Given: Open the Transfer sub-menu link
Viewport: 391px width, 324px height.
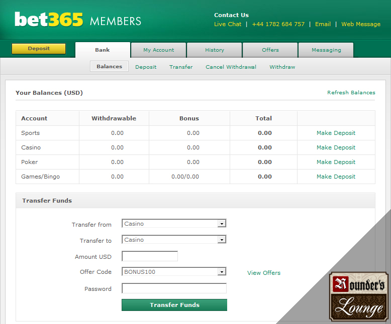Looking at the screenshot, I should 181,67.
